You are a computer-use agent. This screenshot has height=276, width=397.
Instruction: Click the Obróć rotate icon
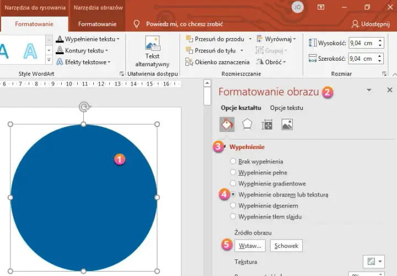click(x=260, y=62)
